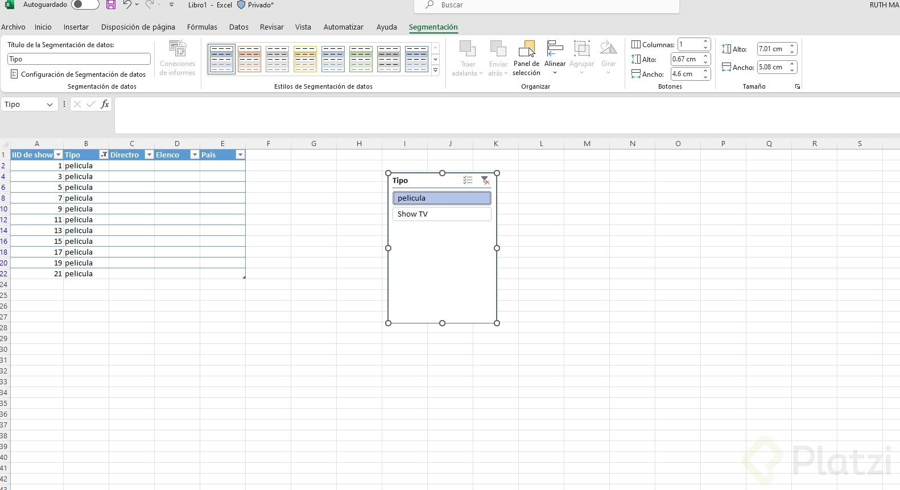Open Customize Quick Access Toolbar menu

coord(171,5)
